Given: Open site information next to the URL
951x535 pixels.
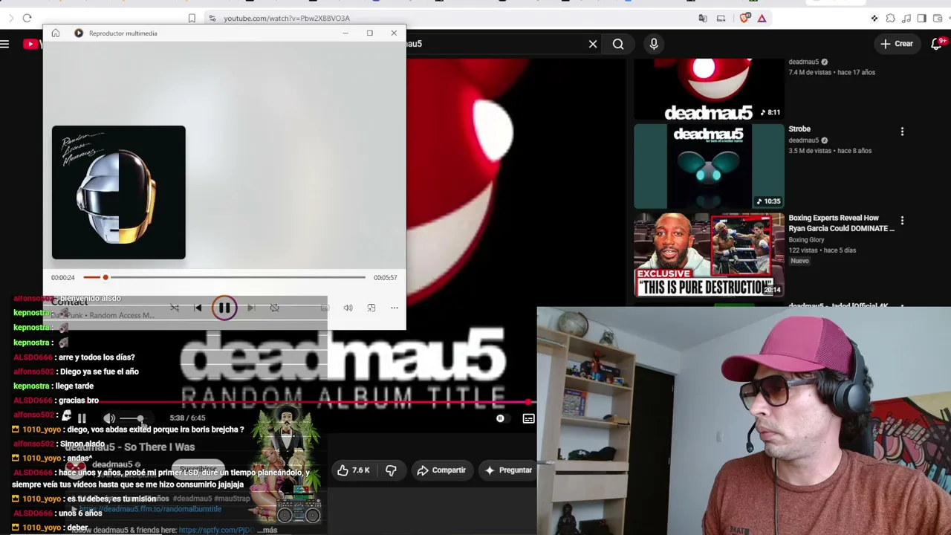Looking at the screenshot, I should (x=212, y=18).
